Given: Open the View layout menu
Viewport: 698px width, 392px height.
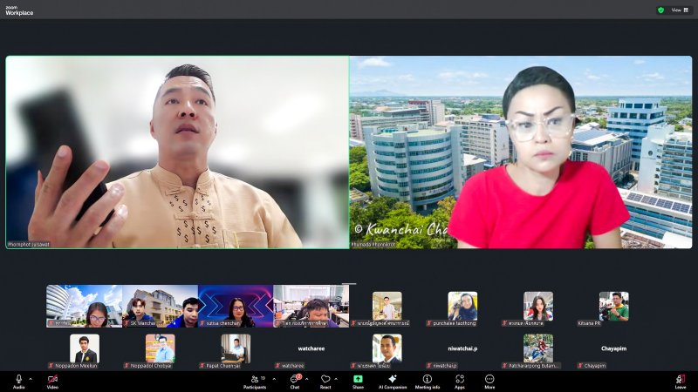Looking at the screenshot, I should click(x=676, y=10).
